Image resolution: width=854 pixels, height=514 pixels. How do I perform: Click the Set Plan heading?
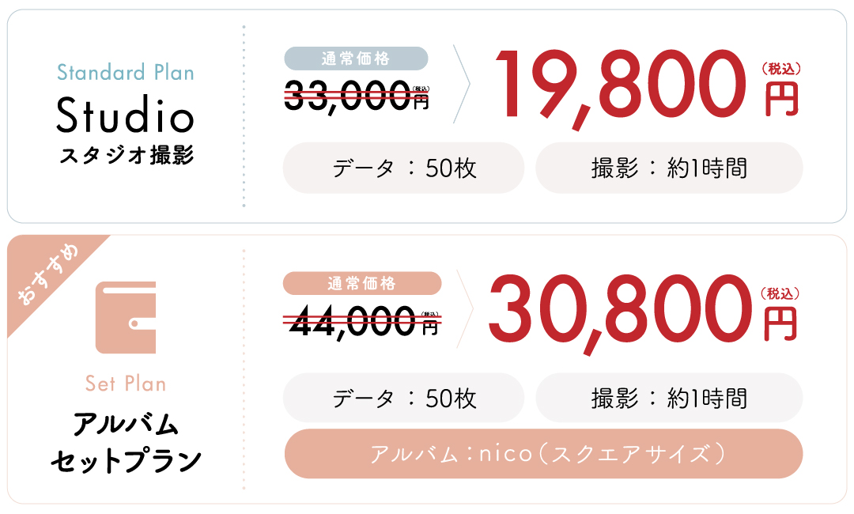click(x=126, y=384)
